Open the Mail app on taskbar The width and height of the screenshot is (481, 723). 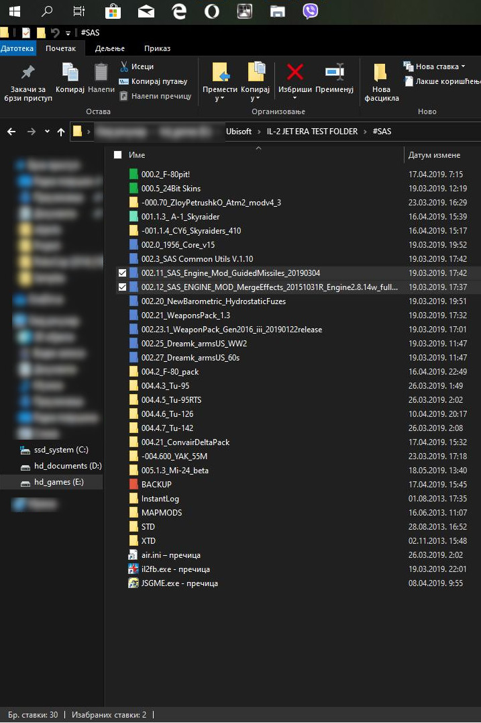click(146, 11)
